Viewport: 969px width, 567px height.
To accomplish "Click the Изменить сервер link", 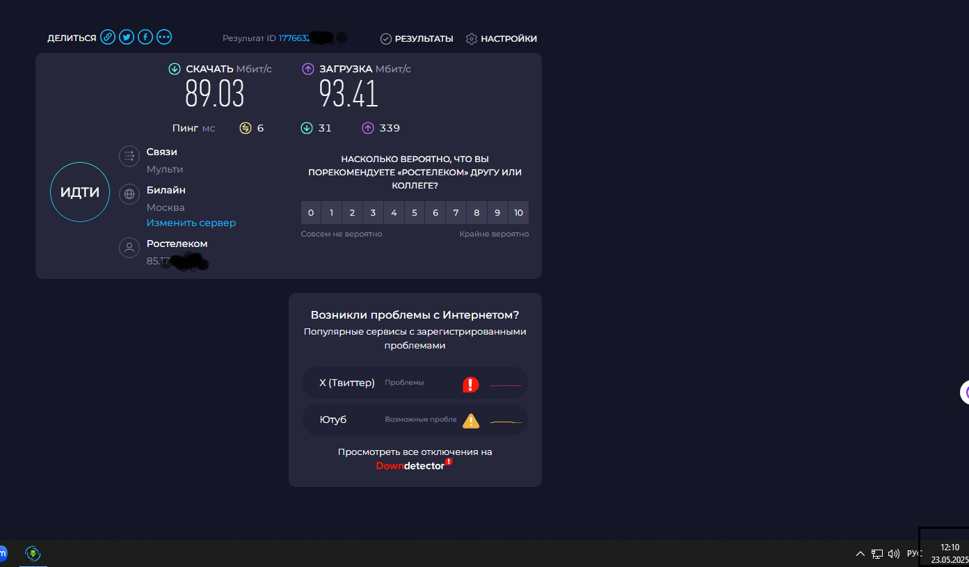I will [191, 223].
